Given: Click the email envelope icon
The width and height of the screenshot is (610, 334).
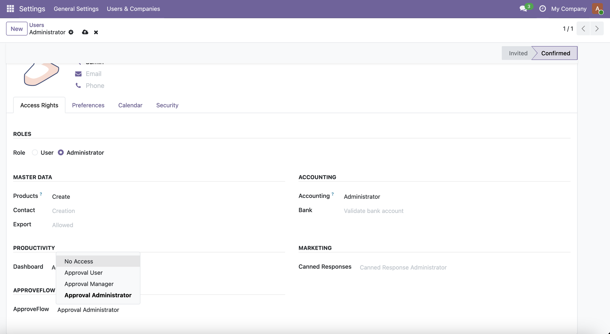Looking at the screenshot, I should click(x=78, y=74).
